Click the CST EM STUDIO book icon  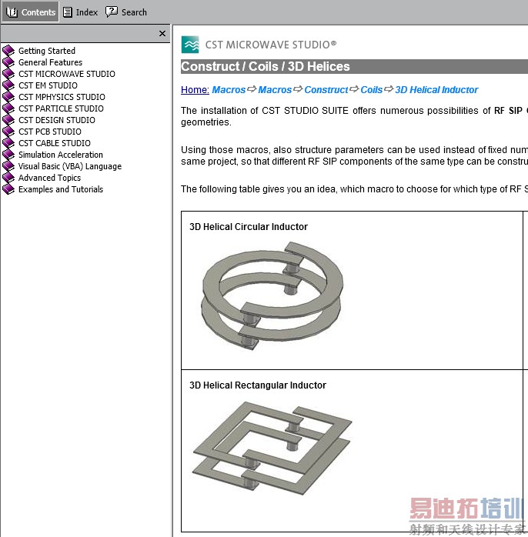tap(8, 85)
